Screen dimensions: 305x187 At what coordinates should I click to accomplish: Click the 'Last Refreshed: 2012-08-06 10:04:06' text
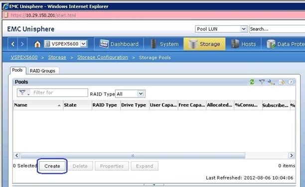coord(250,178)
